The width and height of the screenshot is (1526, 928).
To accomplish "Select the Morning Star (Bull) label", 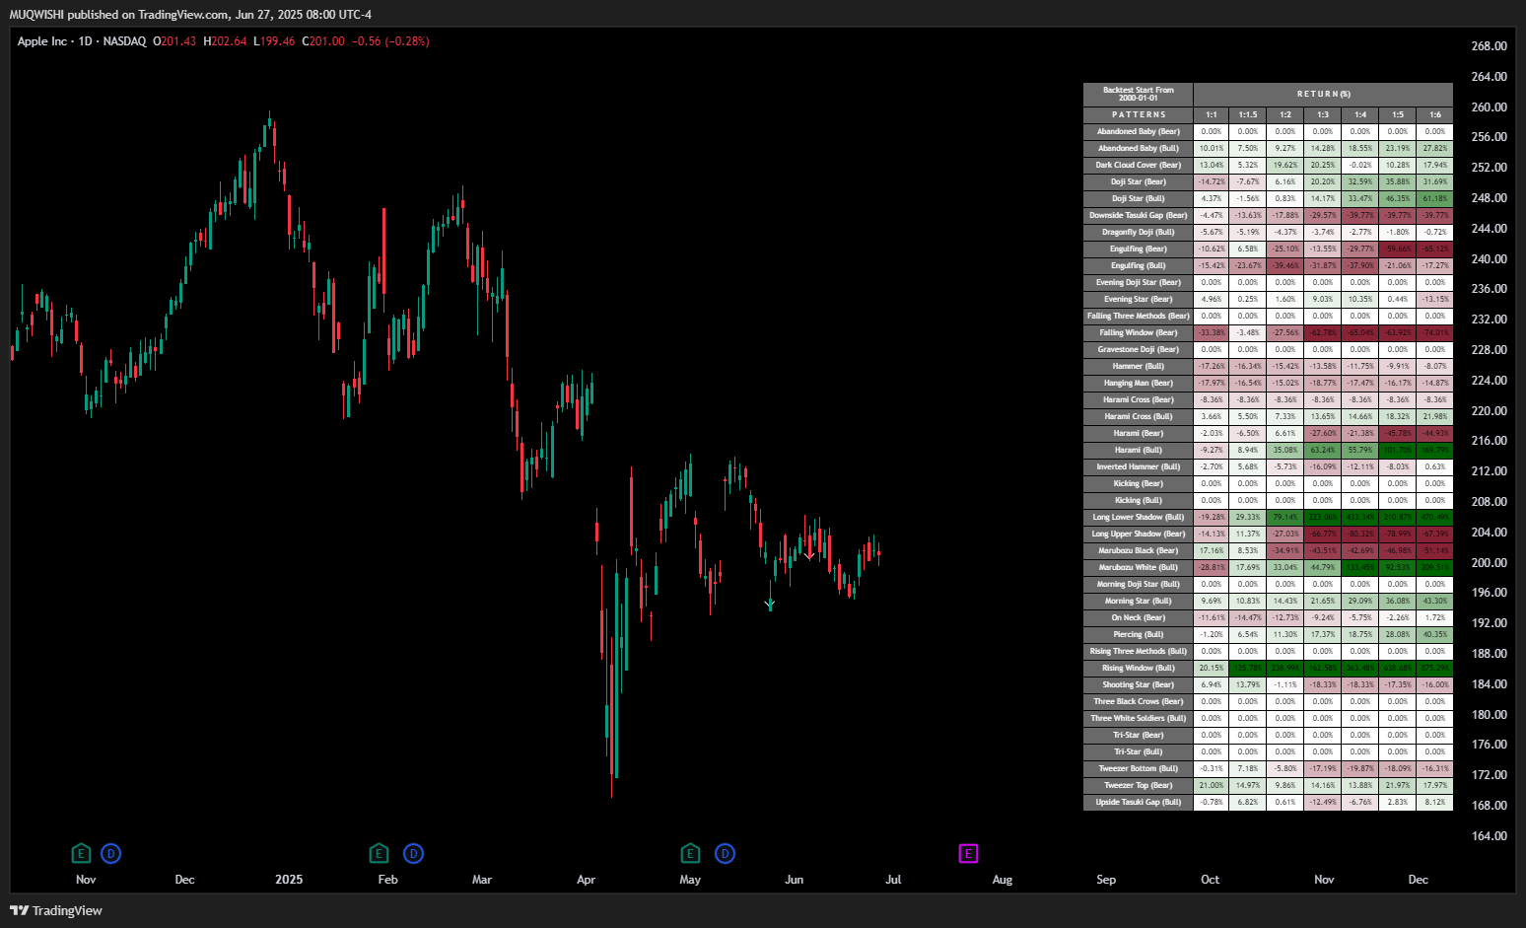I will 1139,602.
